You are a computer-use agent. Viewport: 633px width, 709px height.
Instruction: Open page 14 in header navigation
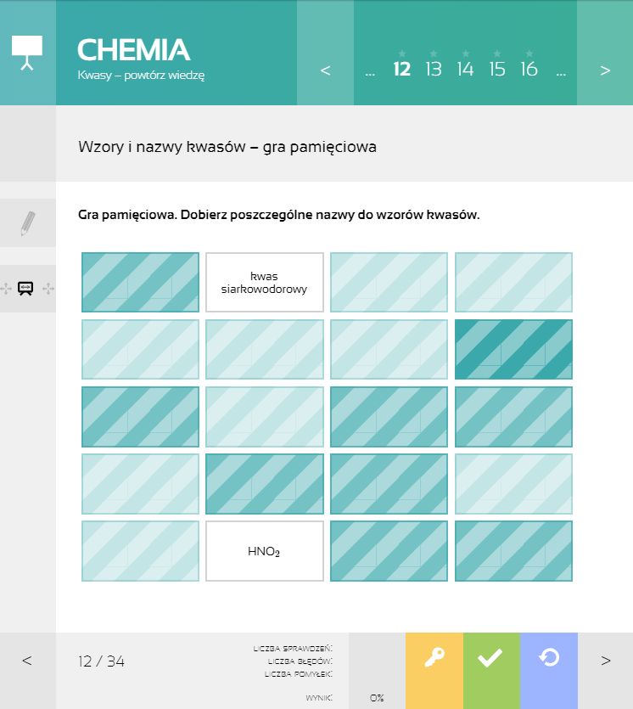465,69
